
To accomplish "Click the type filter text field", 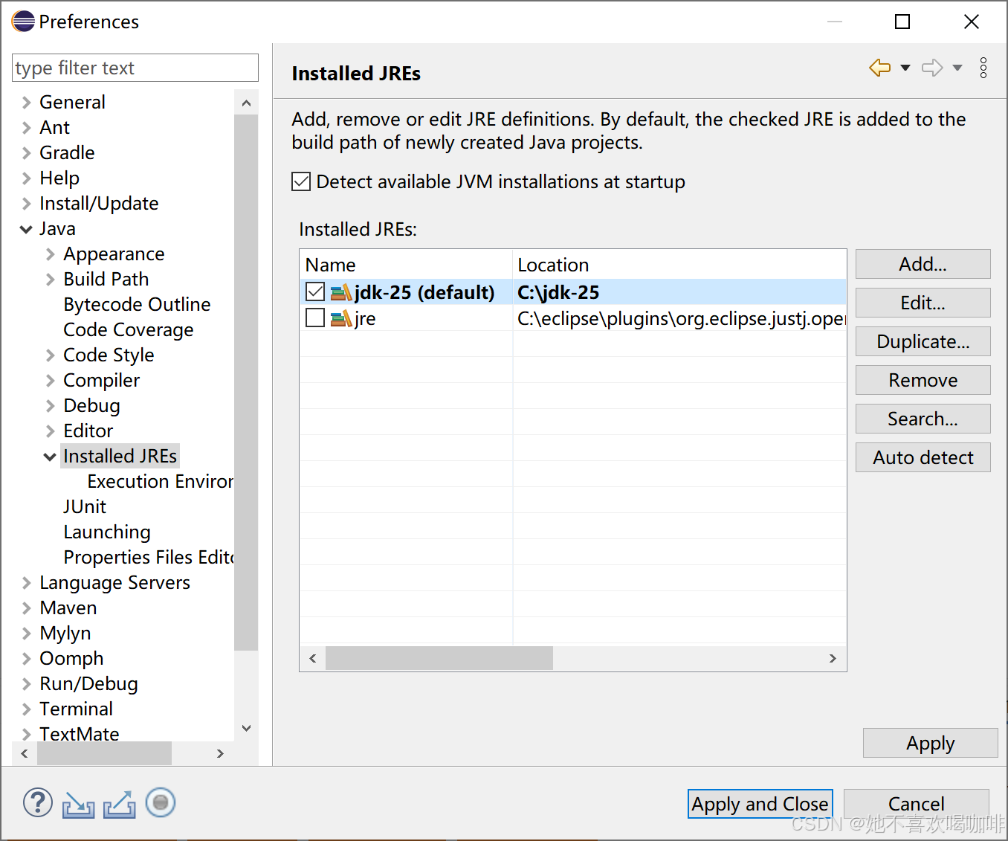I will pyautogui.click(x=135, y=68).
